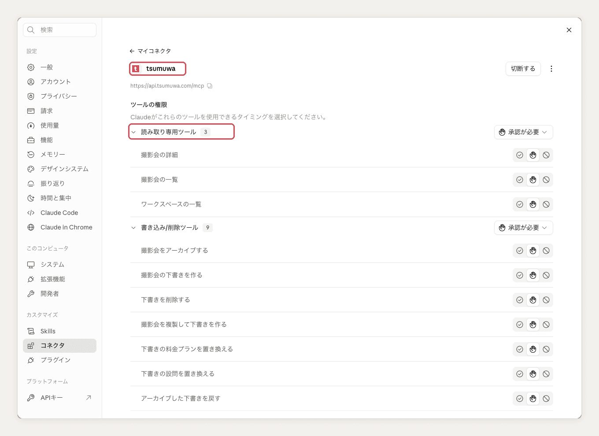Always allow 撮影会をアーカイブする
The image size is (599, 436).
point(520,251)
